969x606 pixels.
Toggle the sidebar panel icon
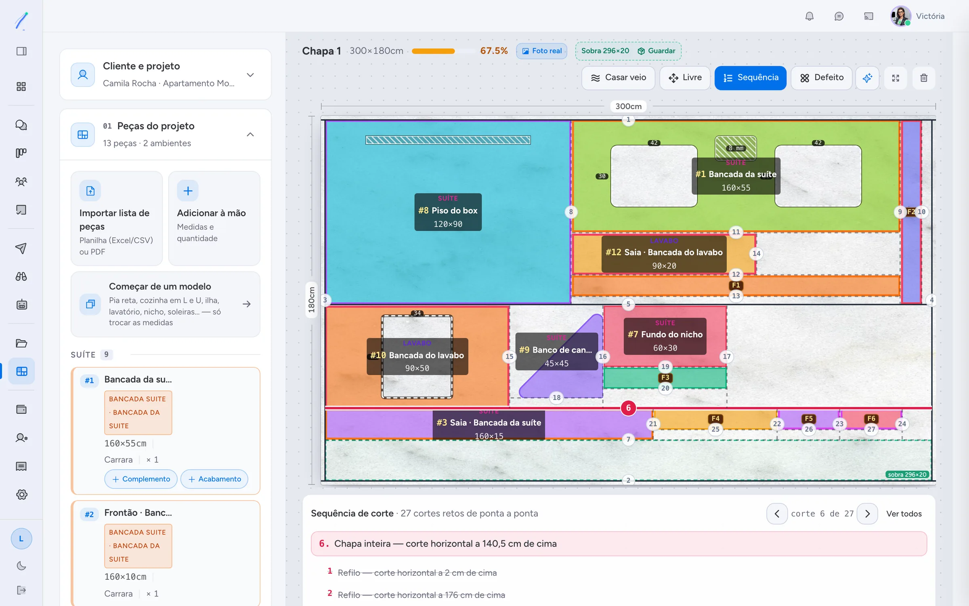pos(21,51)
